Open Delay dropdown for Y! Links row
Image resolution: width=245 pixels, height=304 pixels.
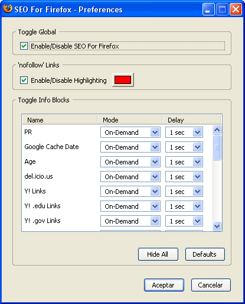click(184, 192)
